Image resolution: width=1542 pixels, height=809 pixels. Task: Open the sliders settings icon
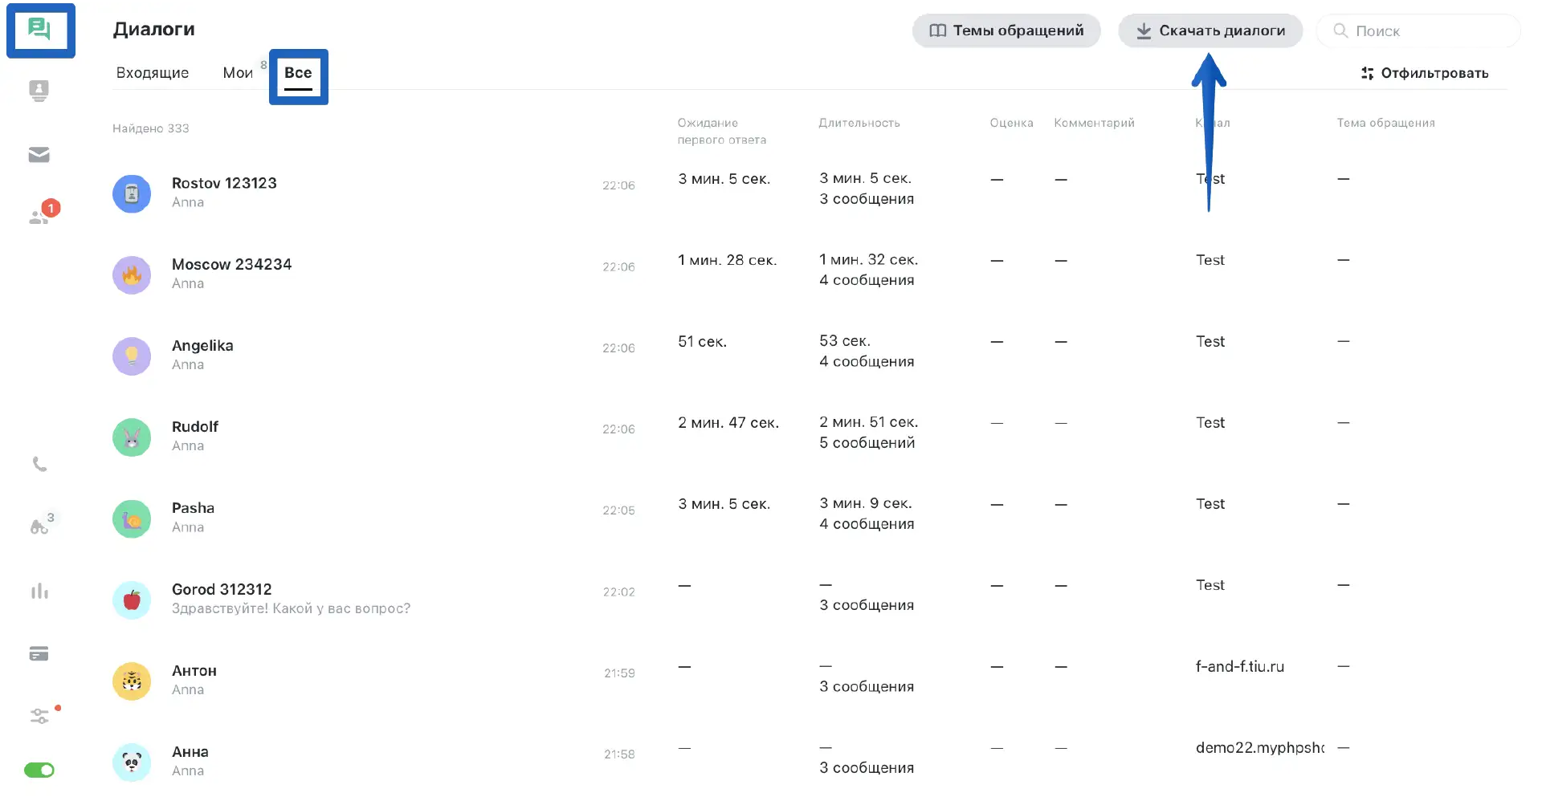pos(39,716)
